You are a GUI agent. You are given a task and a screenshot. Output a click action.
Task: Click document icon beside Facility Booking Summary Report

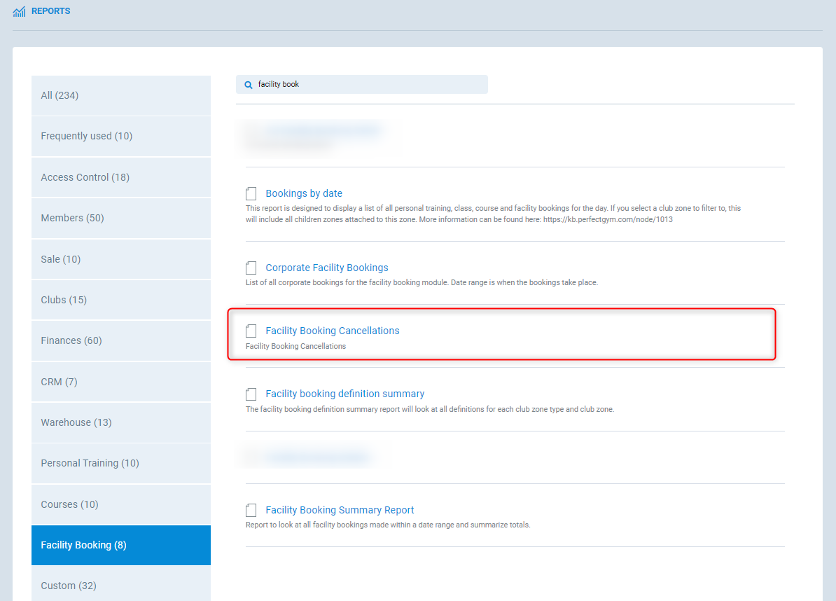tap(251, 511)
